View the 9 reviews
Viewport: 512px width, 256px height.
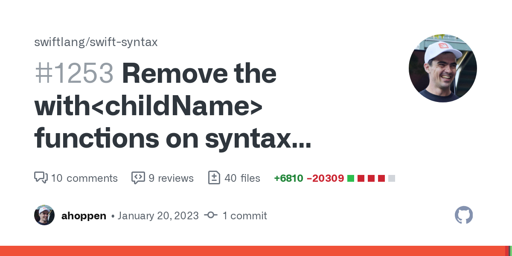pos(171,178)
